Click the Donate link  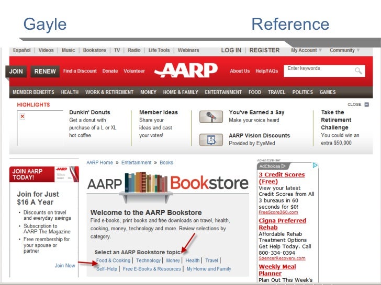pyautogui.click(x=110, y=71)
